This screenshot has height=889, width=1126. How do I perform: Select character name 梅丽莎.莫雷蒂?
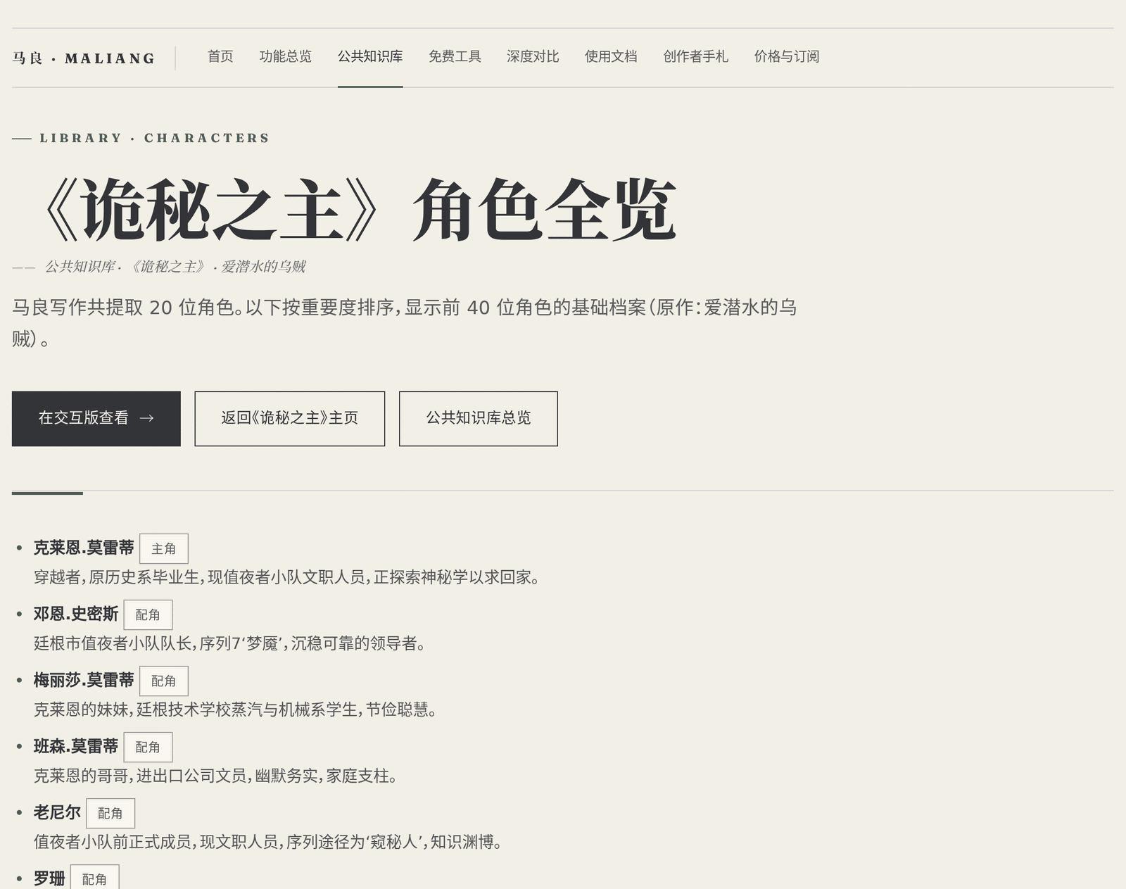coord(84,680)
